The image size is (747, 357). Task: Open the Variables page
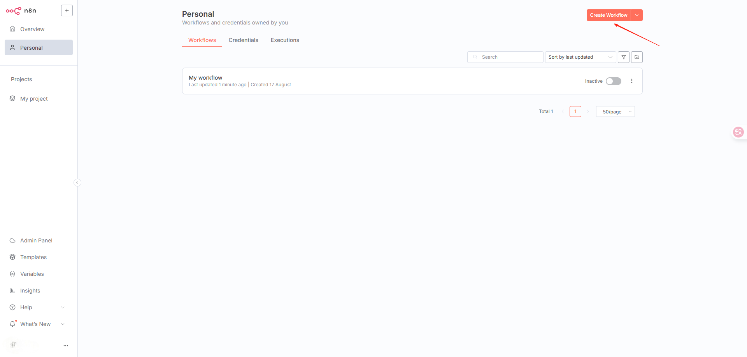coord(39,274)
